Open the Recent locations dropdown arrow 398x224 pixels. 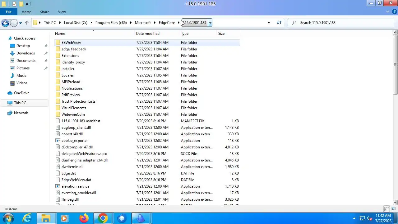(20, 23)
